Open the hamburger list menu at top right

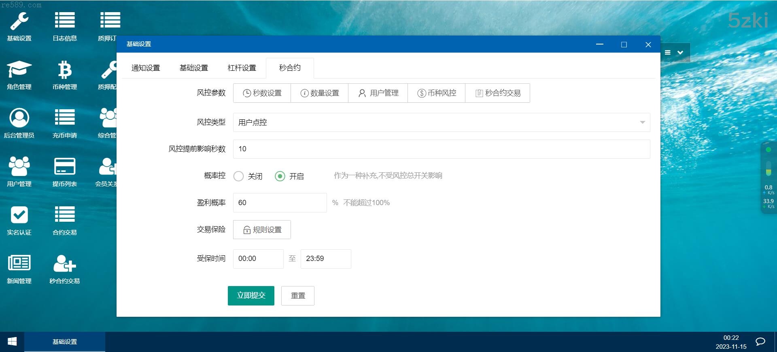tap(668, 53)
